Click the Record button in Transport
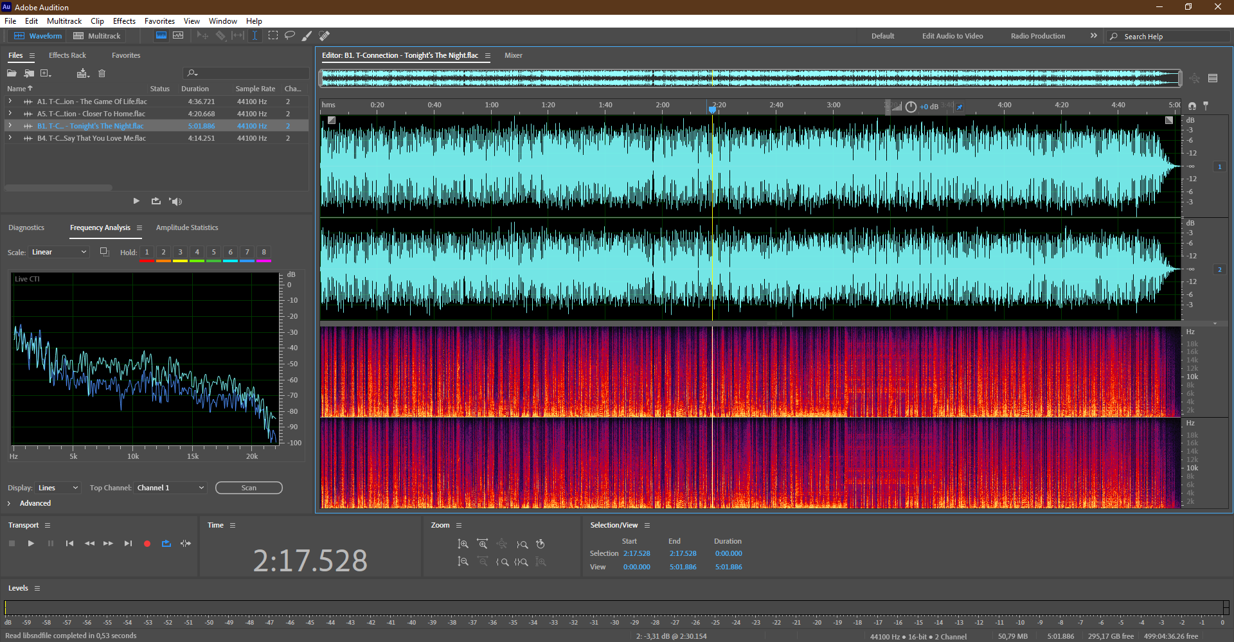Screen dimensions: 1234x642 tap(147, 544)
